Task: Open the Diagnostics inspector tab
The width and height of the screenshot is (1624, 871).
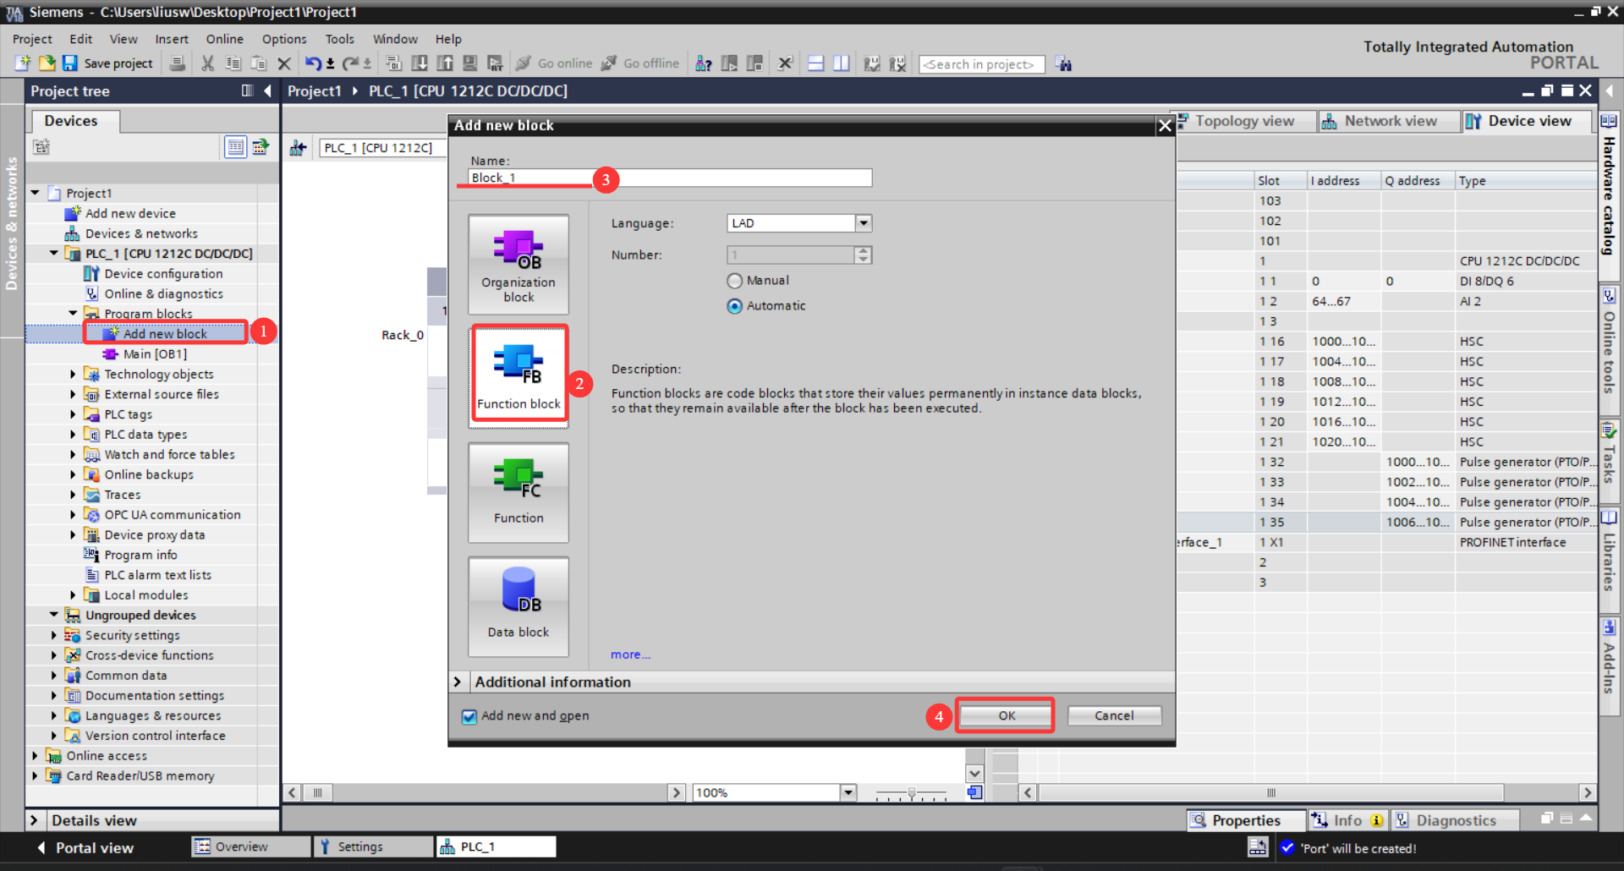Action: (x=1456, y=820)
